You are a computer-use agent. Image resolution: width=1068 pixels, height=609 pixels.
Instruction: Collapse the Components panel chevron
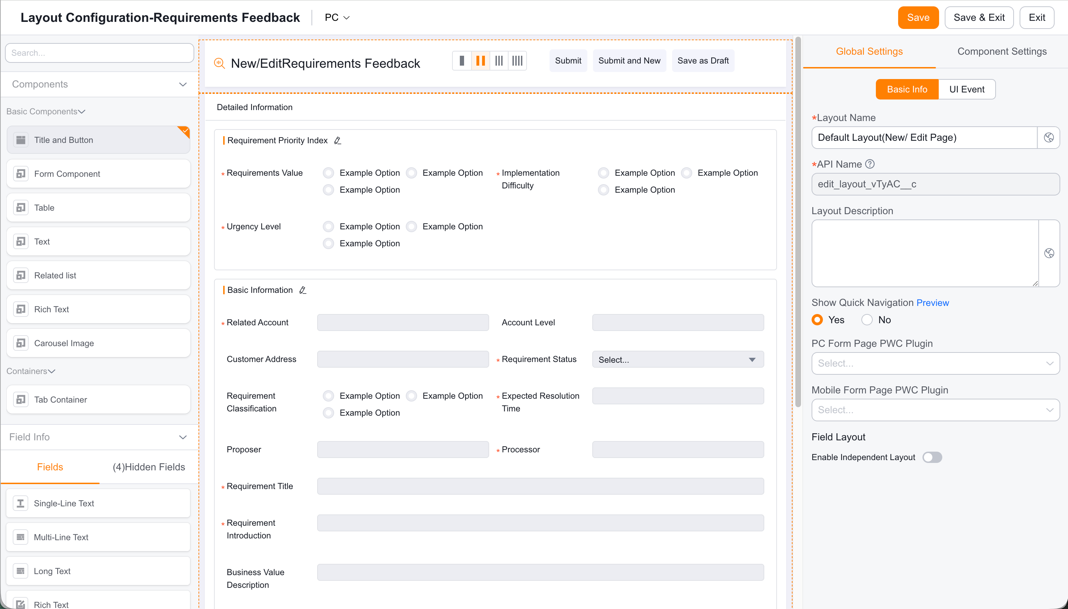(183, 84)
